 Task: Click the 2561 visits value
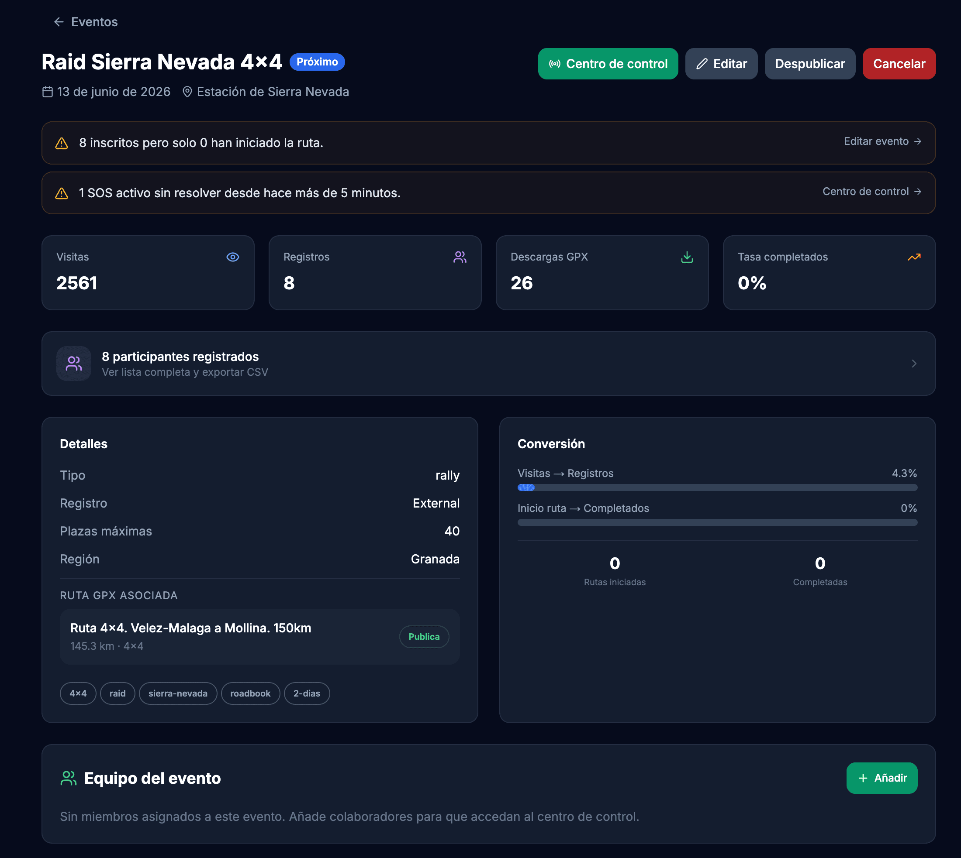coord(77,283)
